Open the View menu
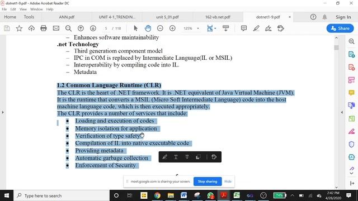The width and height of the screenshot is (358, 201). (x=23, y=9)
